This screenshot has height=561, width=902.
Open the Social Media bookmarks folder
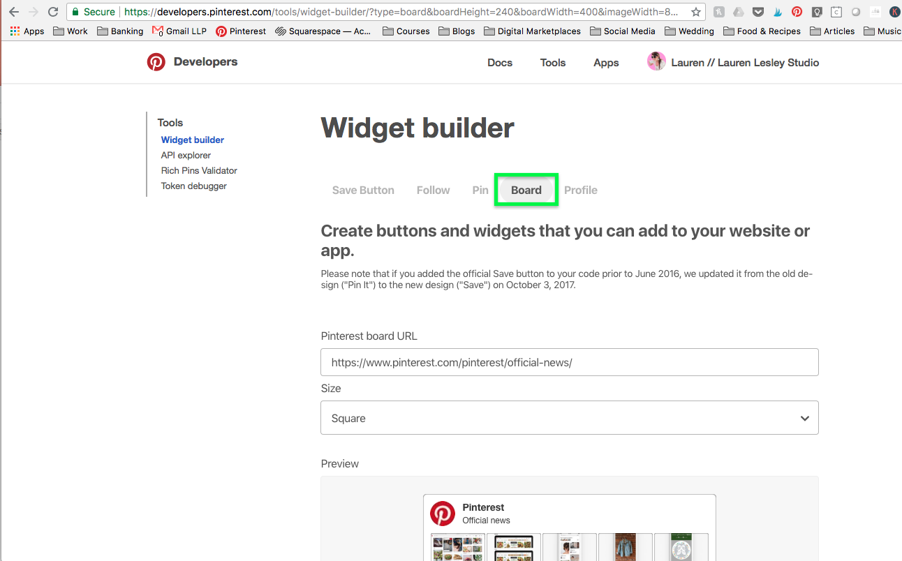pyautogui.click(x=623, y=31)
